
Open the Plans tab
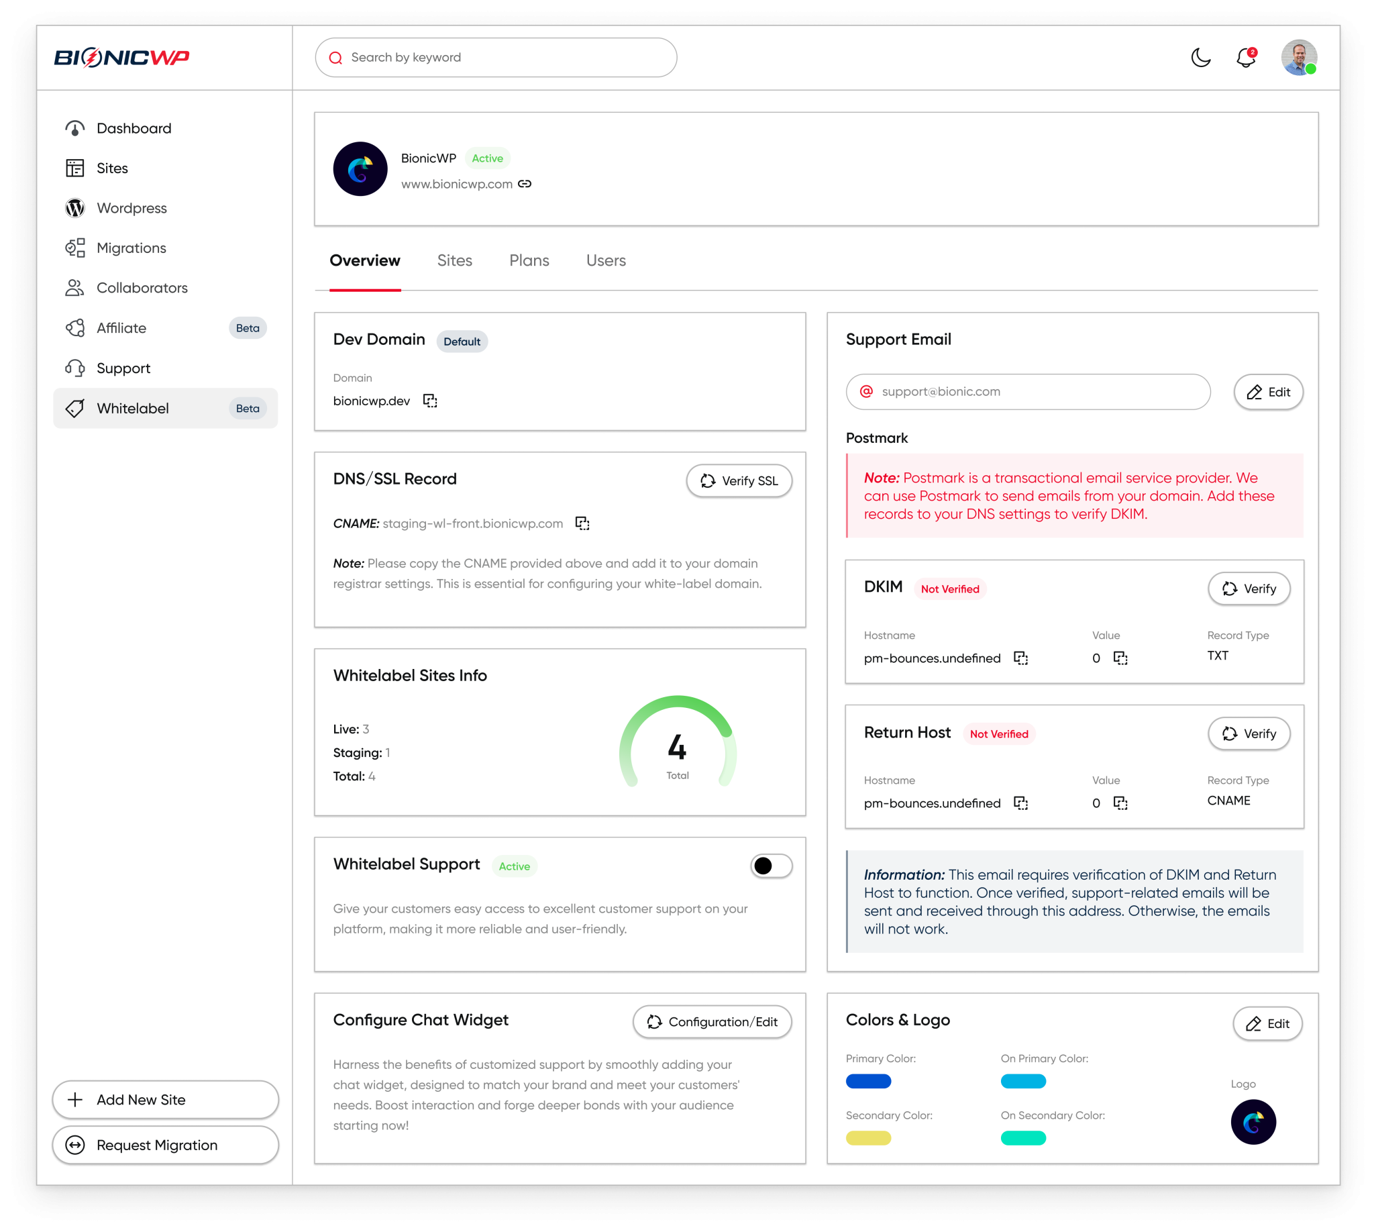point(529,261)
